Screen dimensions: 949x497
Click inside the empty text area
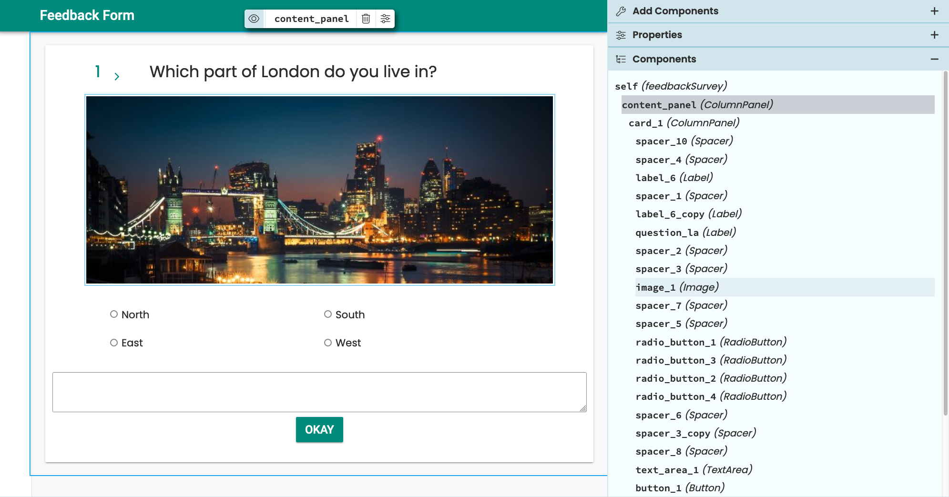coord(319,392)
